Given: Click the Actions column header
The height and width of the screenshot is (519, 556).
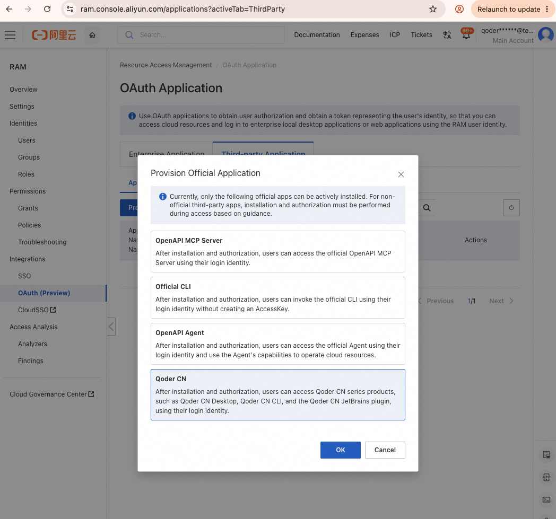Looking at the screenshot, I should (475, 240).
